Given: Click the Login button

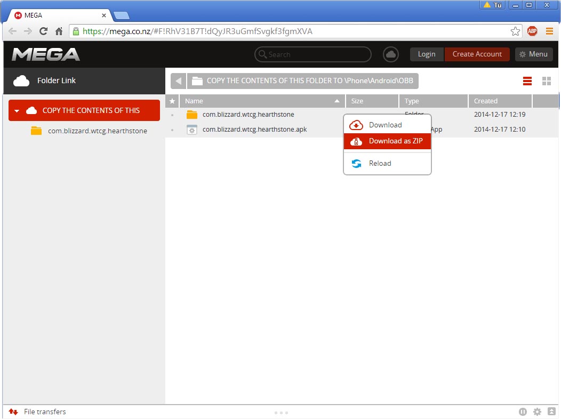Looking at the screenshot, I should pos(427,54).
